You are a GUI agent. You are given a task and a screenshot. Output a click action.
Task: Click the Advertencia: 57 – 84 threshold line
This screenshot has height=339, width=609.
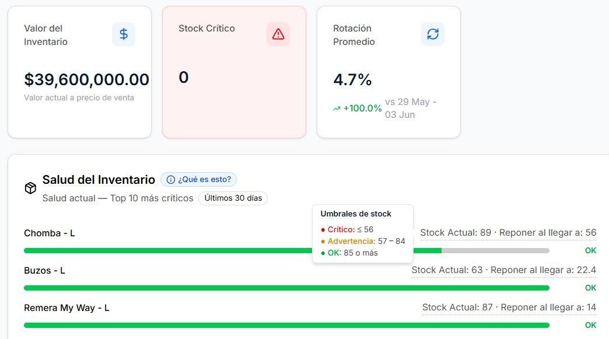coord(363,241)
